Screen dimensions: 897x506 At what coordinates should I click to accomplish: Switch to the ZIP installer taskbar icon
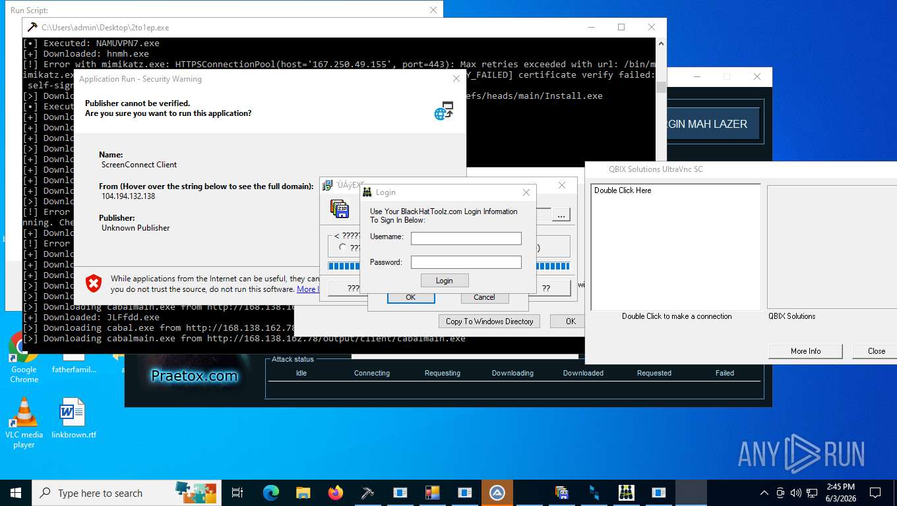click(x=561, y=493)
